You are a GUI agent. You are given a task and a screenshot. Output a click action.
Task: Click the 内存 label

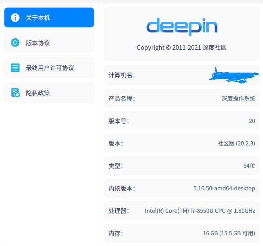115,233
